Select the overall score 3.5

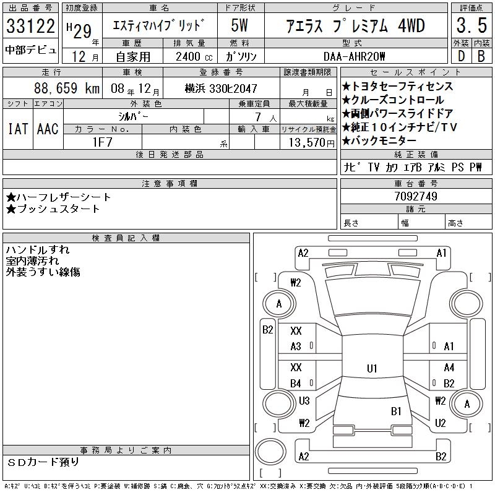coord(471,26)
